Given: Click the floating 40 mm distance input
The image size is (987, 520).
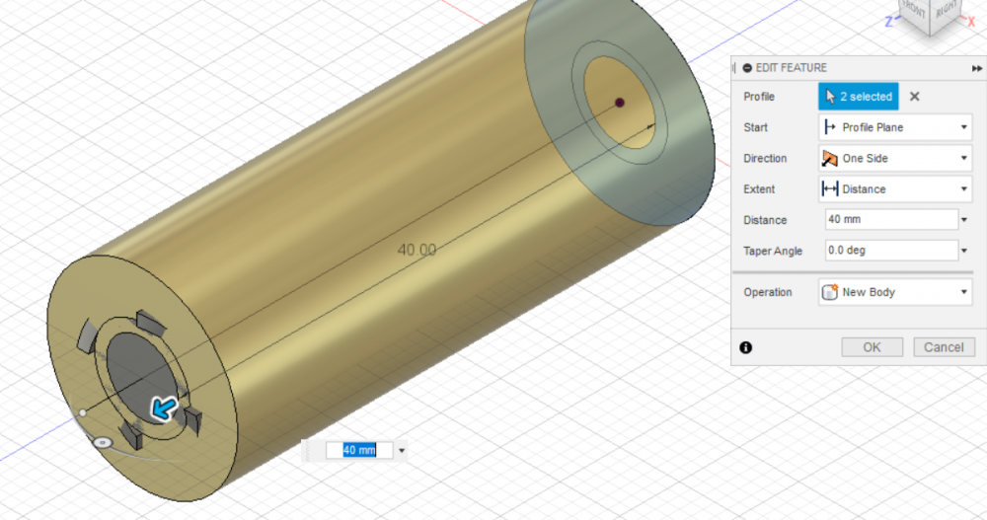Looking at the screenshot, I should pos(359,450).
